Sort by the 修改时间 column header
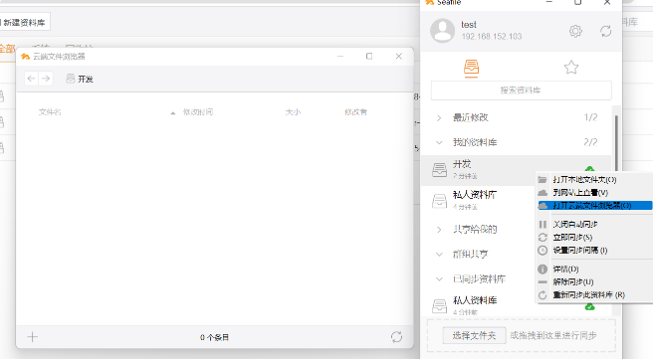The image size is (653, 359). click(198, 112)
